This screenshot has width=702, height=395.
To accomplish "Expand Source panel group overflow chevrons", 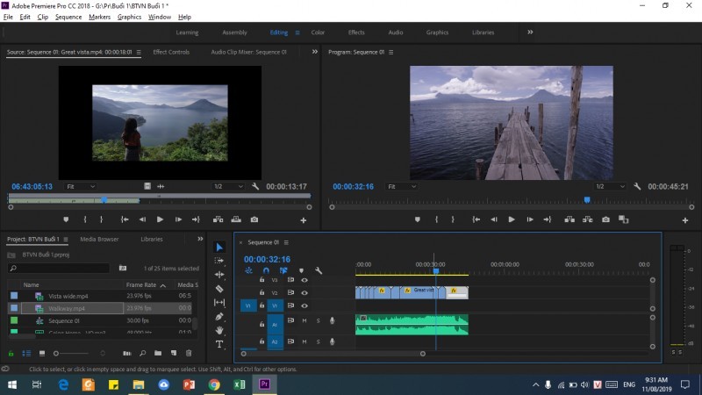I will coord(315,52).
